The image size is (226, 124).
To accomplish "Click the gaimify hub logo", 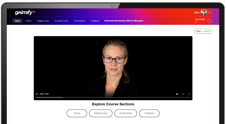I will [x=25, y=12].
